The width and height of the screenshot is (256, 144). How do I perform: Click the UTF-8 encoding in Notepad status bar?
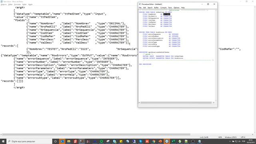click(x=243, y=137)
